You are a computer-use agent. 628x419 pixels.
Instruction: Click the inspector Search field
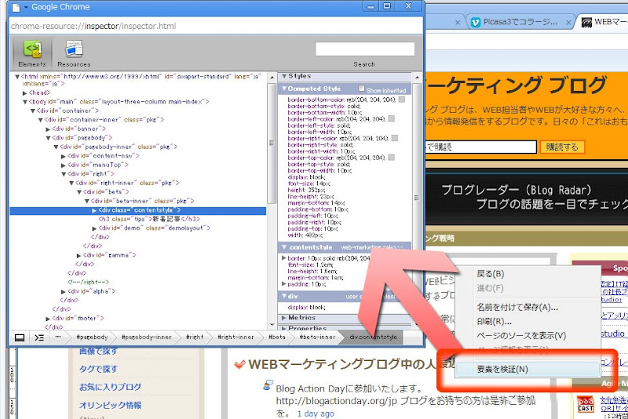[x=365, y=49]
